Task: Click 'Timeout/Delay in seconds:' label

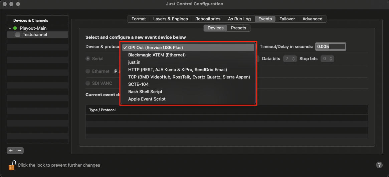Action: [x=286, y=46]
